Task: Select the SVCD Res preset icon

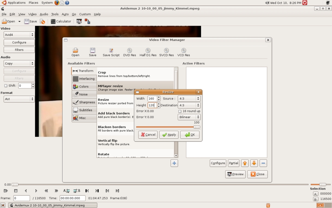Action: coord(166,50)
